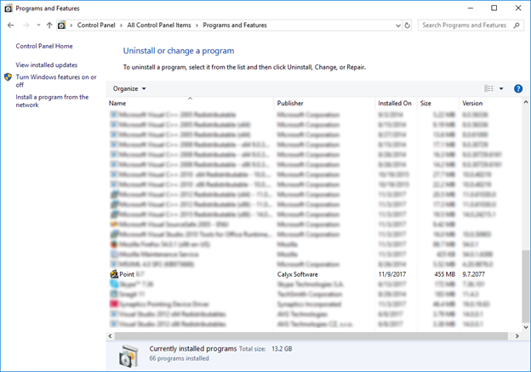Open View installed updates

pyautogui.click(x=47, y=65)
